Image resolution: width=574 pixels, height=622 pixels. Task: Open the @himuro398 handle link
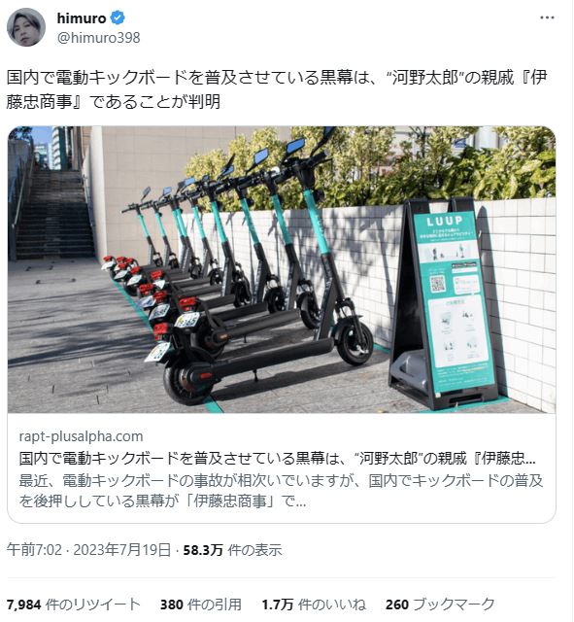click(99, 38)
